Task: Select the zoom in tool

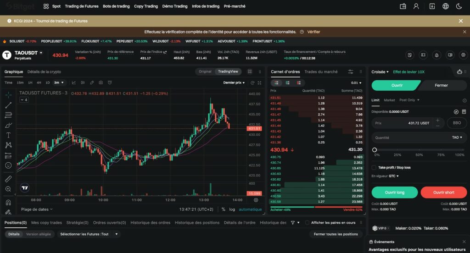Action: (x=8, y=189)
